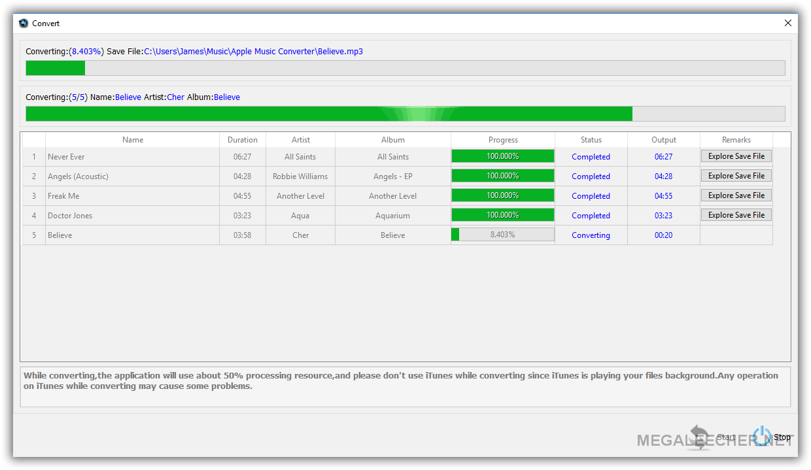Screen dimensions: 811x470
Task: Click the All Saints artist cell
Action: (x=300, y=157)
